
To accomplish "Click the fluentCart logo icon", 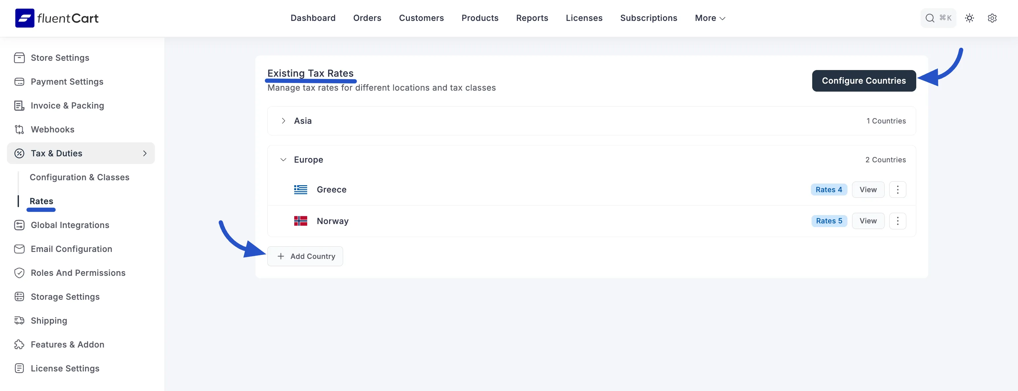I will (25, 18).
